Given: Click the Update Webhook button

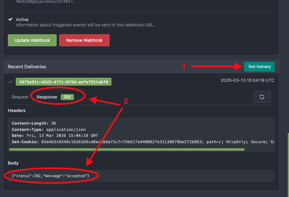Looking at the screenshot, I should pos(32,40).
